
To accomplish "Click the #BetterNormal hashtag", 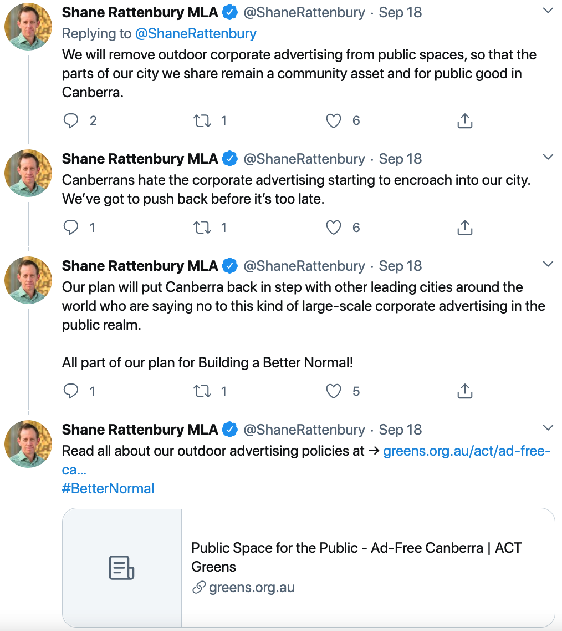I will [108, 488].
